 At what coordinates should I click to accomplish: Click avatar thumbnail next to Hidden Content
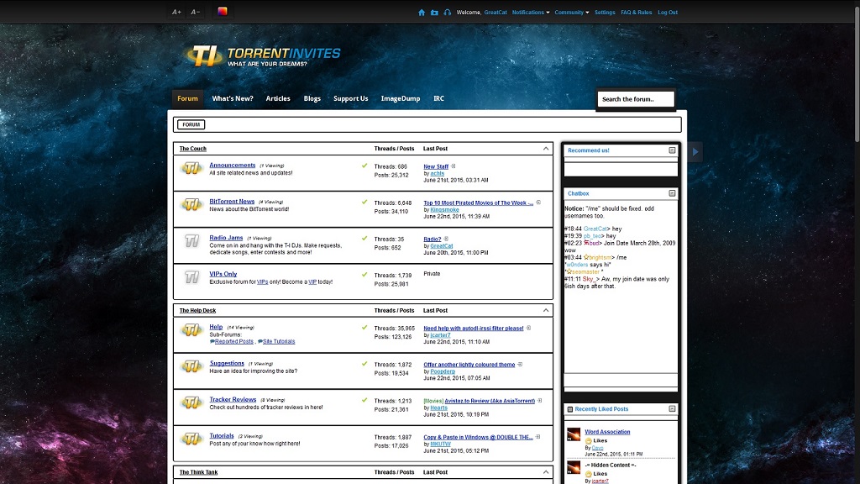coord(574,468)
